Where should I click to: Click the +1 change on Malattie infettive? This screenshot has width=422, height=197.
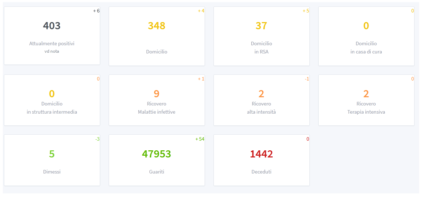coord(201,79)
